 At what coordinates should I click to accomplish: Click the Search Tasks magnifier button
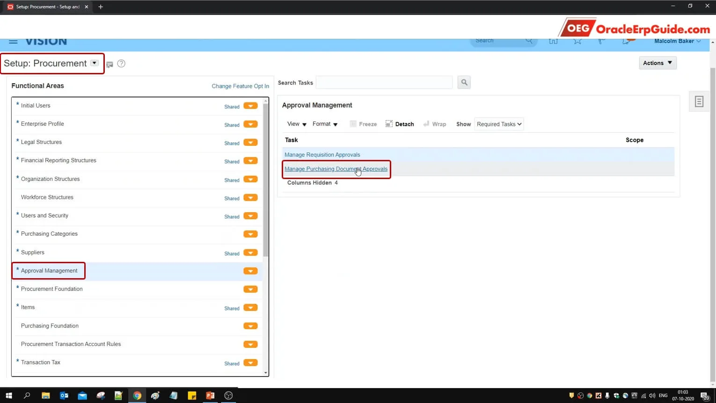[464, 82]
